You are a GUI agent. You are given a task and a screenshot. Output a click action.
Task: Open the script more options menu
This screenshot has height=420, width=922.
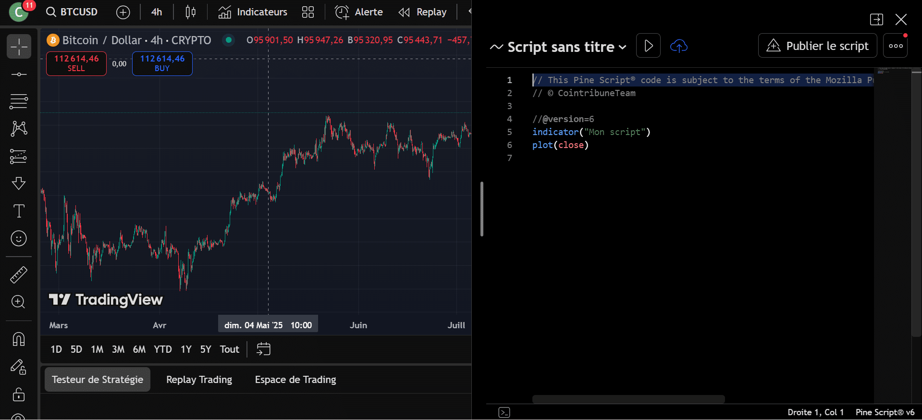click(x=895, y=46)
